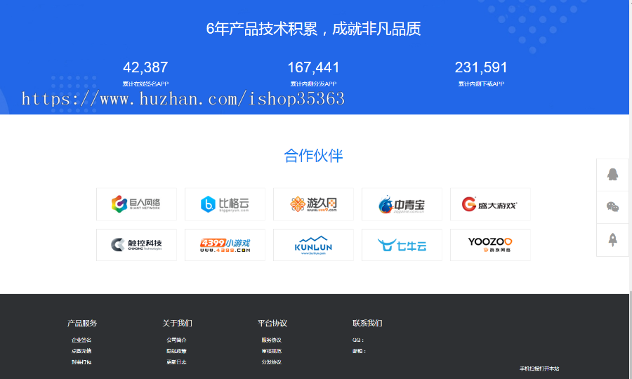This screenshot has width=632, height=379.
Task: Open the 封装打包 footer link
Action: coord(81,362)
